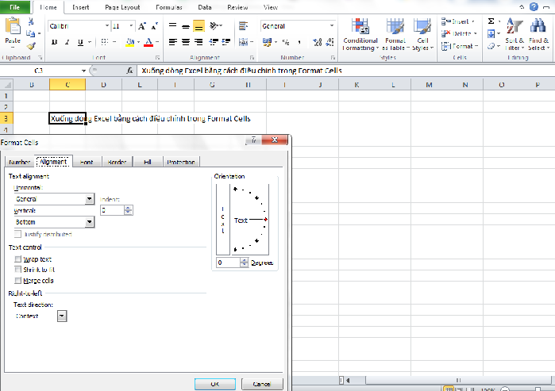The image size is (555, 391).
Task: Toggle Underline formatting
Action: 80,42
